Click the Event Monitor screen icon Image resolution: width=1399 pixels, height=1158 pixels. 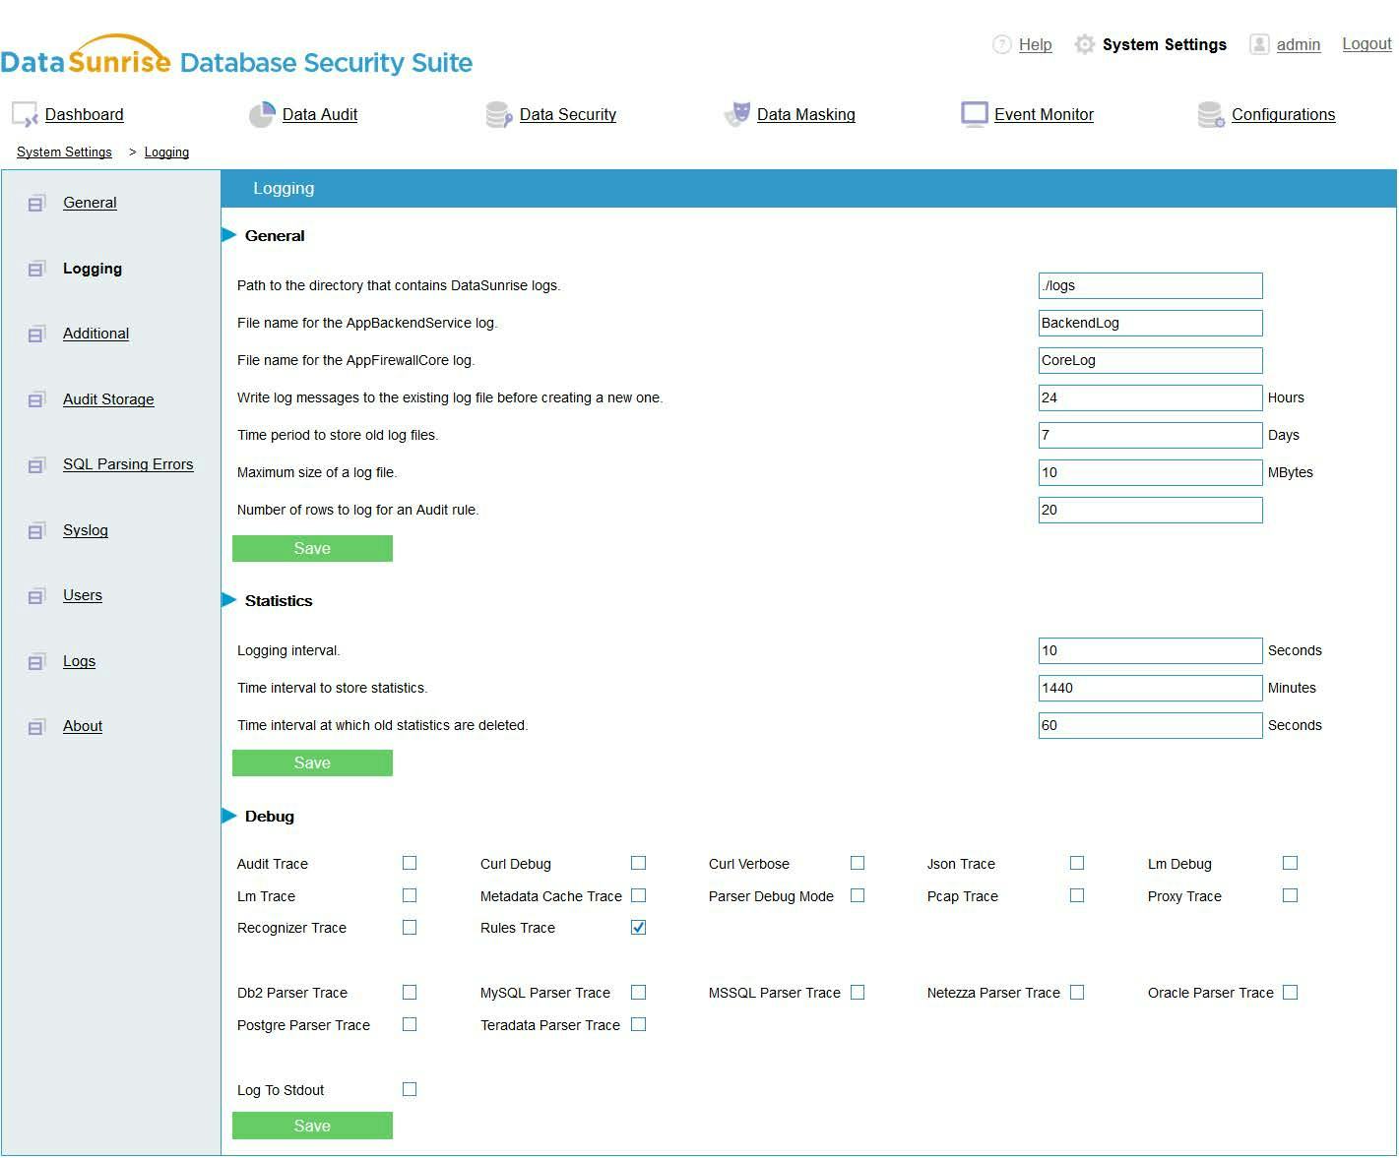tap(974, 114)
